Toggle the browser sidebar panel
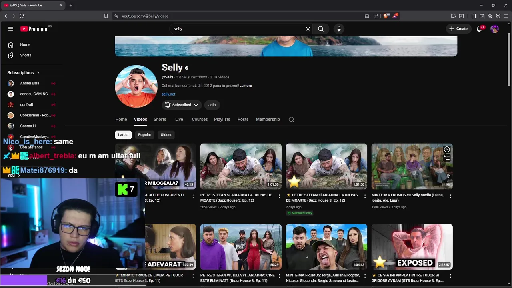The width and height of the screenshot is (512, 288). [474, 16]
